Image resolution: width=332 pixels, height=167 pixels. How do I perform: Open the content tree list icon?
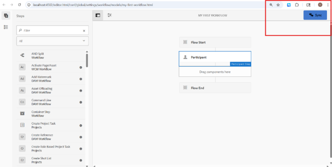[x=6, y=27]
